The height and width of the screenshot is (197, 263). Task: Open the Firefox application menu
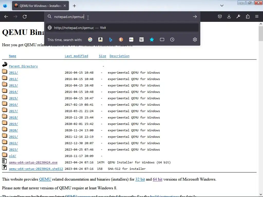pos(257,16)
